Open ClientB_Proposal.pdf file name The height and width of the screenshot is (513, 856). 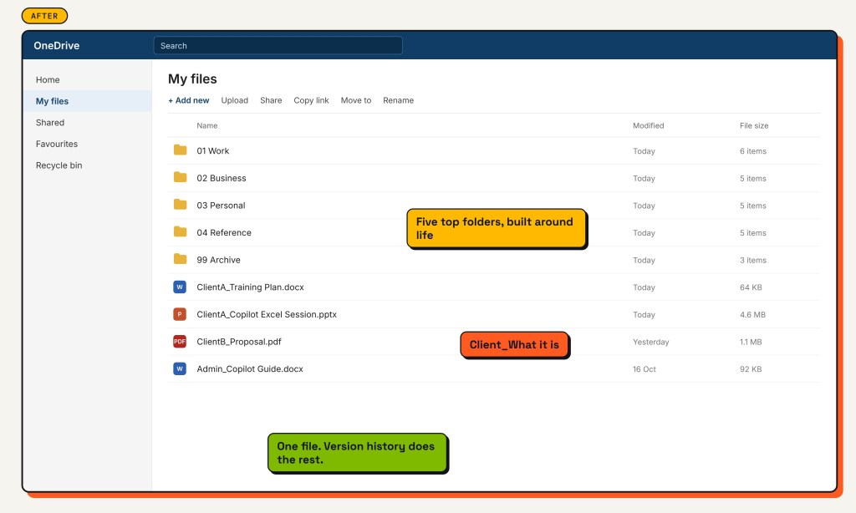(238, 342)
